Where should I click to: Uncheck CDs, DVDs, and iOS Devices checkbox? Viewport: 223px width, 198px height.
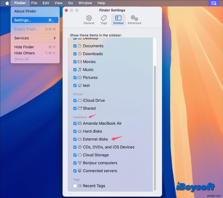click(x=75, y=147)
